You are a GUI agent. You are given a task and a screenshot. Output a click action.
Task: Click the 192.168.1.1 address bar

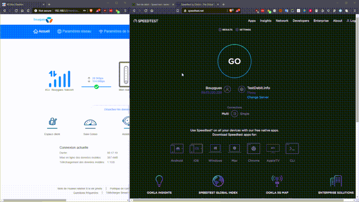(x=67, y=10)
